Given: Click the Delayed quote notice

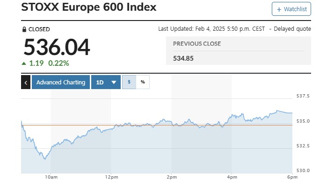Looking at the screenshot, I should click(292, 29).
